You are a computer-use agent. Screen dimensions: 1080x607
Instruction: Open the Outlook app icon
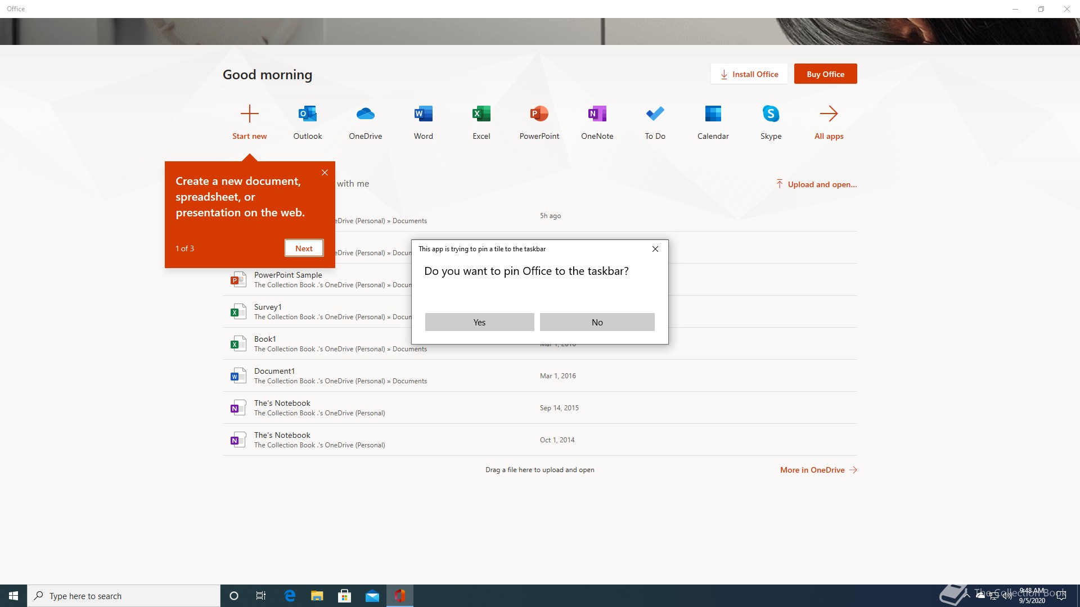tap(308, 114)
